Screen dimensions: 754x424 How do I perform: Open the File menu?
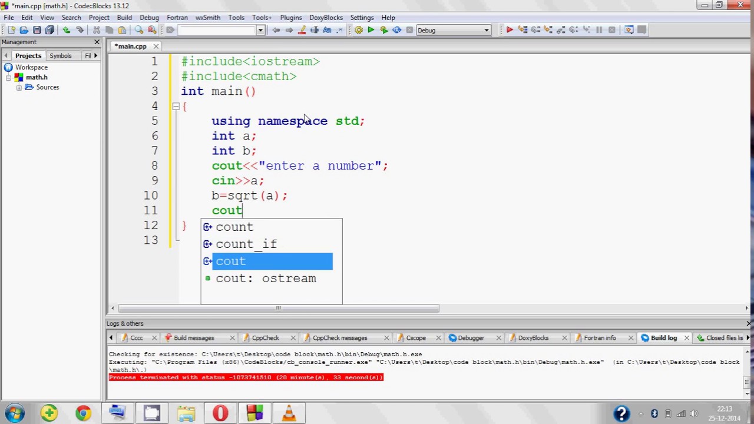[x=9, y=18]
